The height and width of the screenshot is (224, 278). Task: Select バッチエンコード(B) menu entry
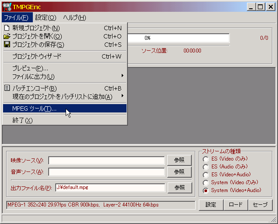pos(65,88)
